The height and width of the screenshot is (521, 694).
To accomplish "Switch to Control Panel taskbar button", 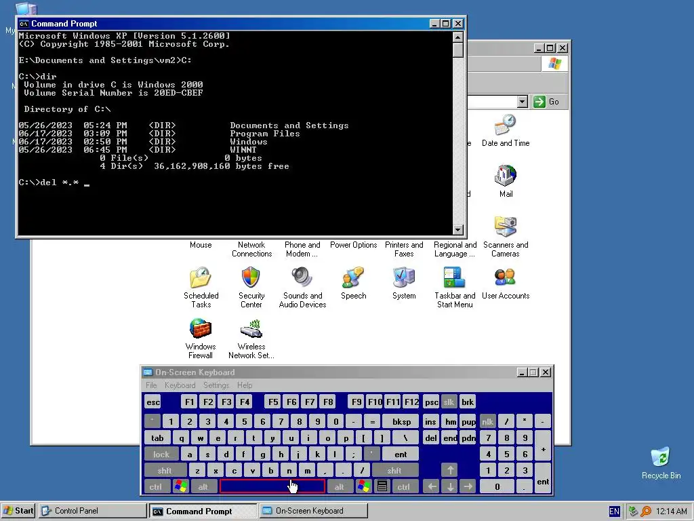I will [92, 511].
